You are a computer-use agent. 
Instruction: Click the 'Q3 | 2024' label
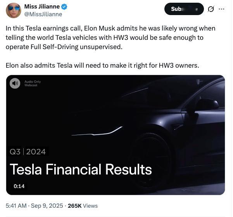(x=28, y=152)
